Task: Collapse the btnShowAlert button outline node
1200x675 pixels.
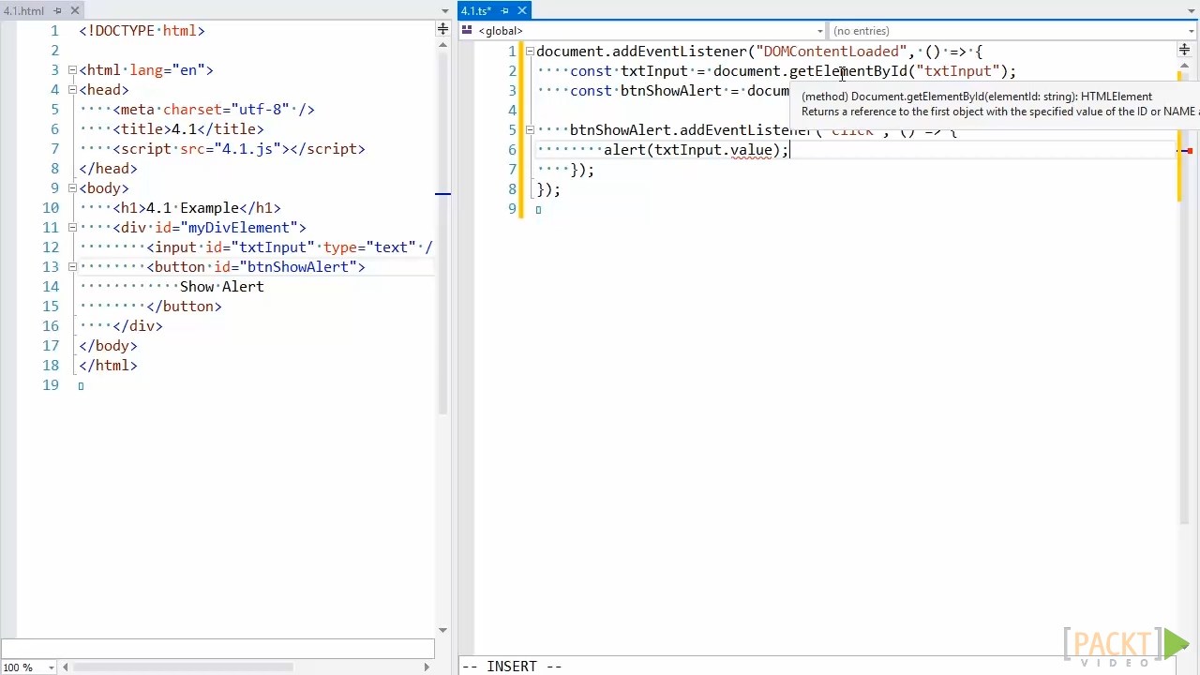Action: click(x=72, y=267)
